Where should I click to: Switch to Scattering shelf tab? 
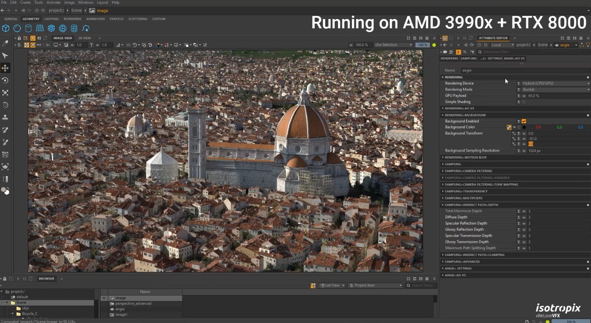click(138, 19)
